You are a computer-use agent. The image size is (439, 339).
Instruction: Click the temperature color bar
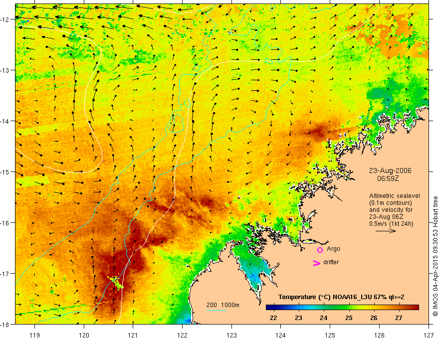[342, 308]
